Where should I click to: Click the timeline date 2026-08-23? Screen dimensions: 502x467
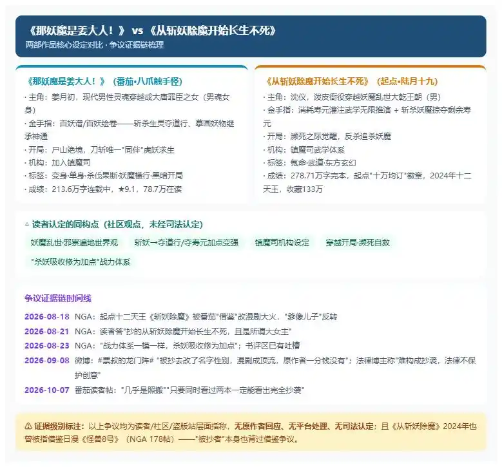point(47,346)
